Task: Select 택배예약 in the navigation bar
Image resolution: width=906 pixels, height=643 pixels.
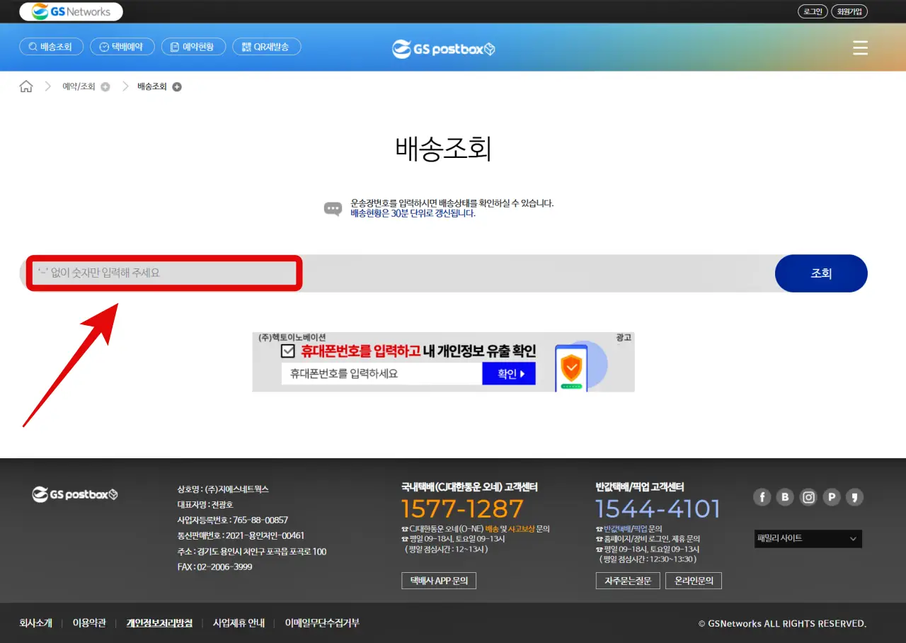Action: pos(122,46)
